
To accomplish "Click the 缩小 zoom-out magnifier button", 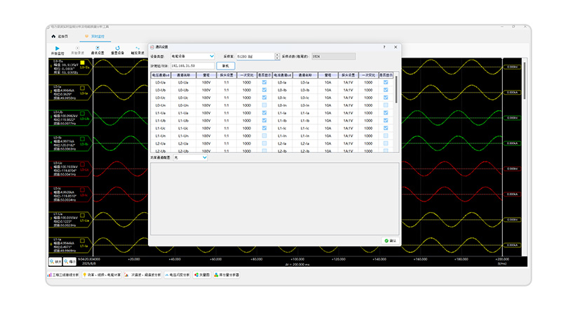I will [70, 261].
